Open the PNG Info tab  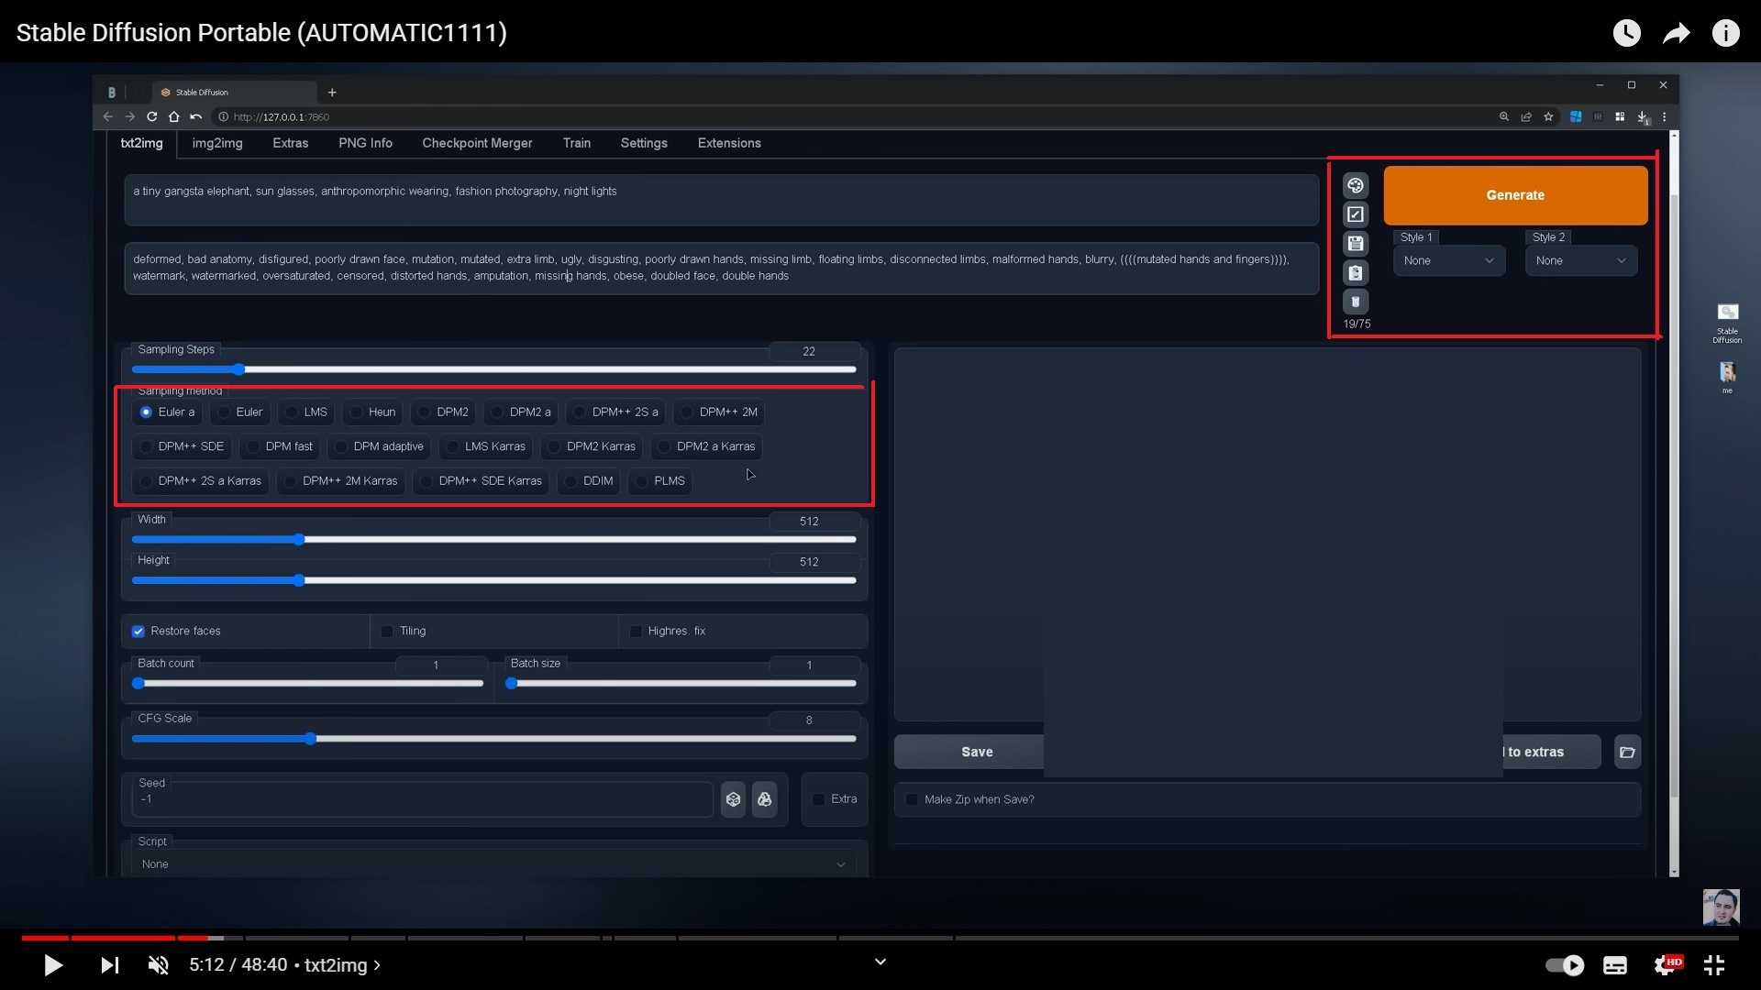pyautogui.click(x=365, y=143)
